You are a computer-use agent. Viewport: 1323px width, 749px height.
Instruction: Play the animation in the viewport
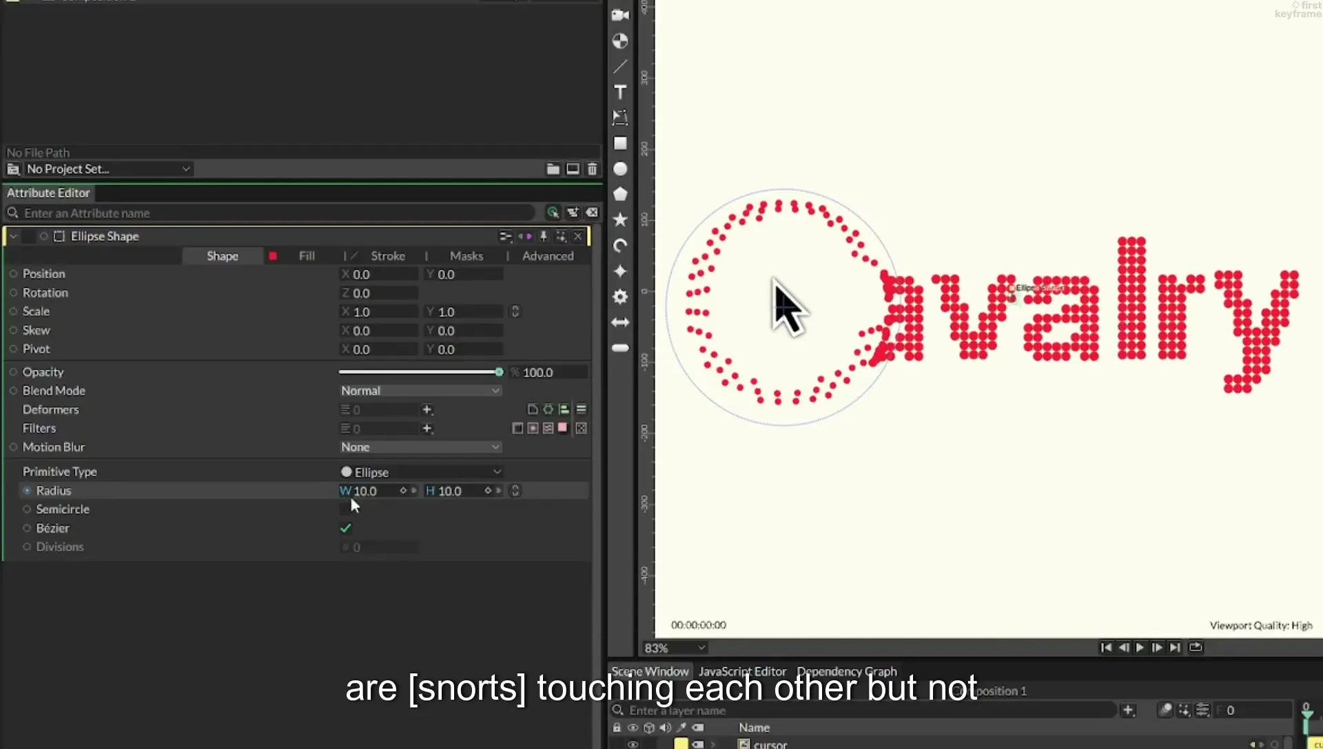click(x=1140, y=647)
